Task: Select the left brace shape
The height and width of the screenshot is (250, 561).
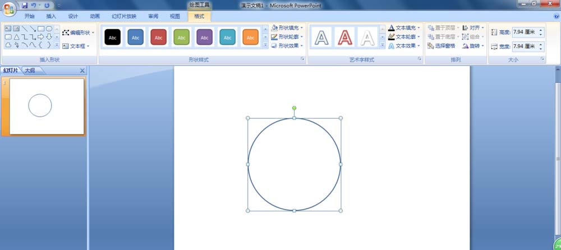Action: point(41,45)
